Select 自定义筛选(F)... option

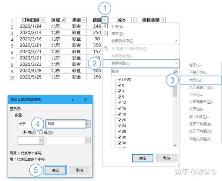pyautogui.click(x=200, y=139)
